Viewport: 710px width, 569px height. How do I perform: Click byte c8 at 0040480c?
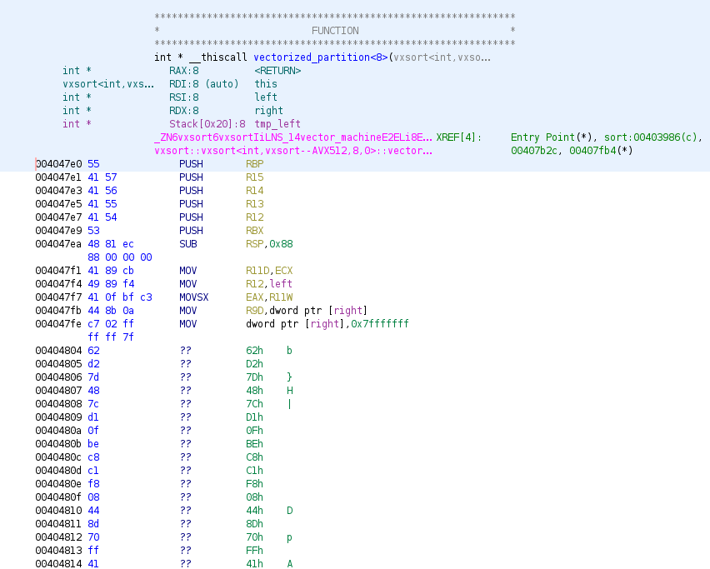93,457
